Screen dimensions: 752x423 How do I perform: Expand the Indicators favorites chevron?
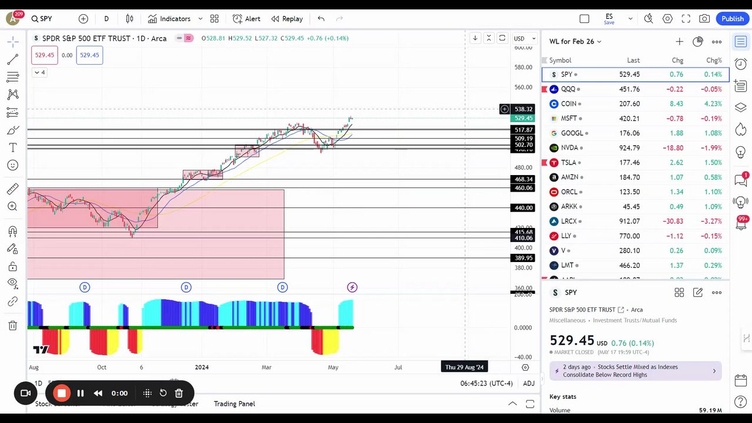pyautogui.click(x=200, y=19)
